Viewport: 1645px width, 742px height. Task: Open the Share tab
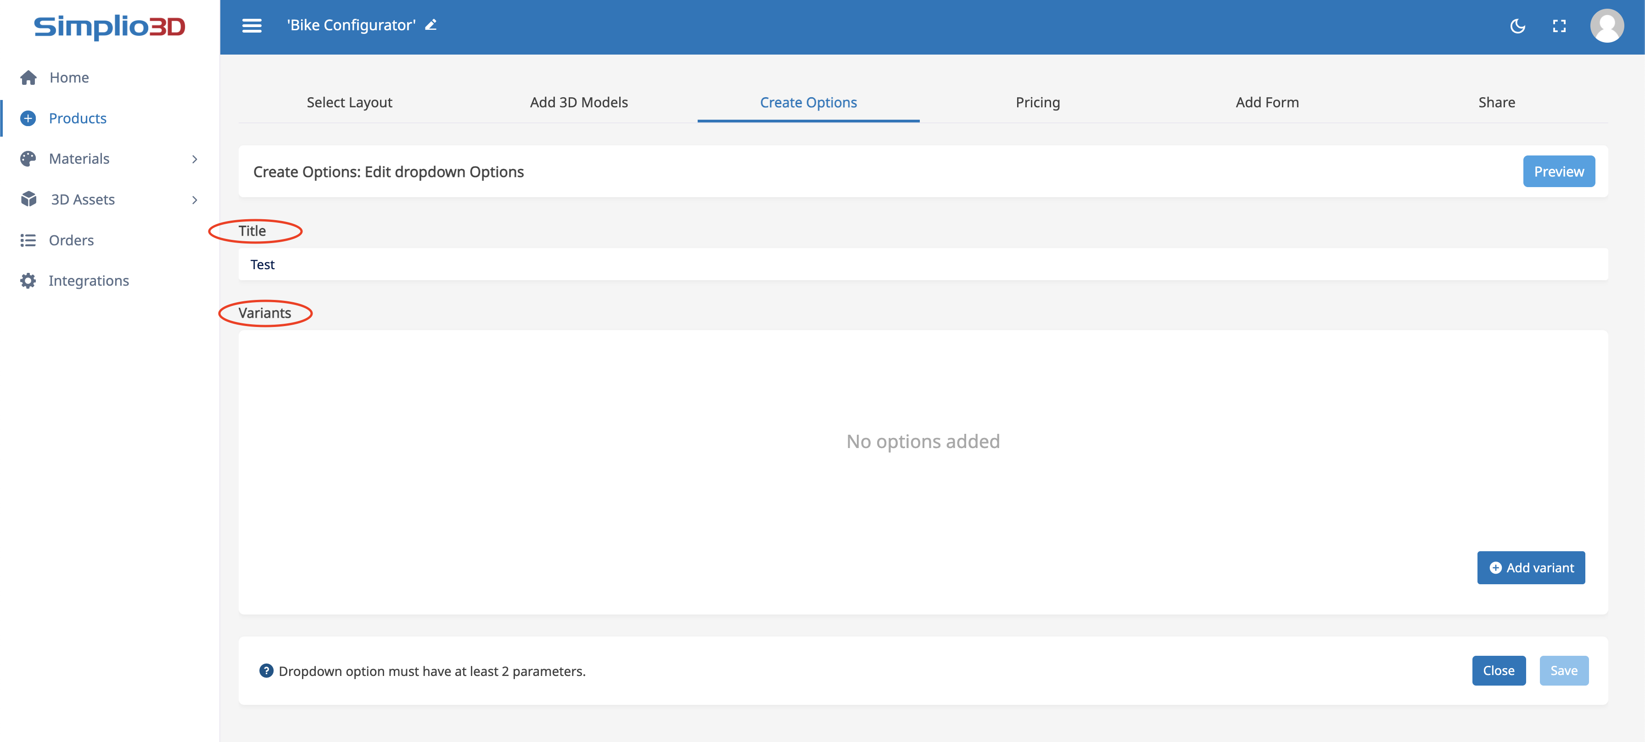click(x=1495, y=103)
